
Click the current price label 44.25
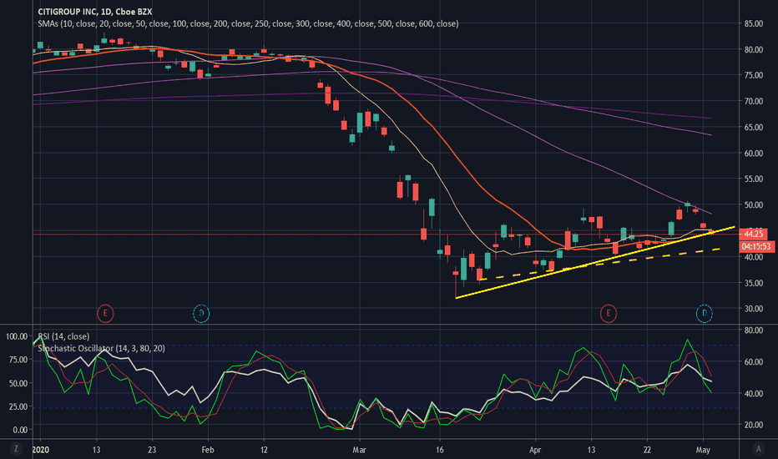pyautogui.click(x=754, y=234)
